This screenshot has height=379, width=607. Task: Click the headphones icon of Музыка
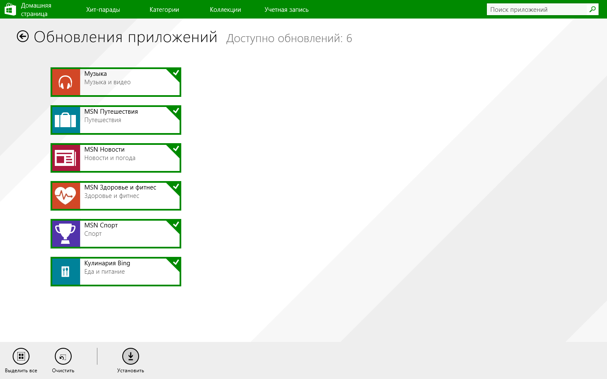point(65,82)
